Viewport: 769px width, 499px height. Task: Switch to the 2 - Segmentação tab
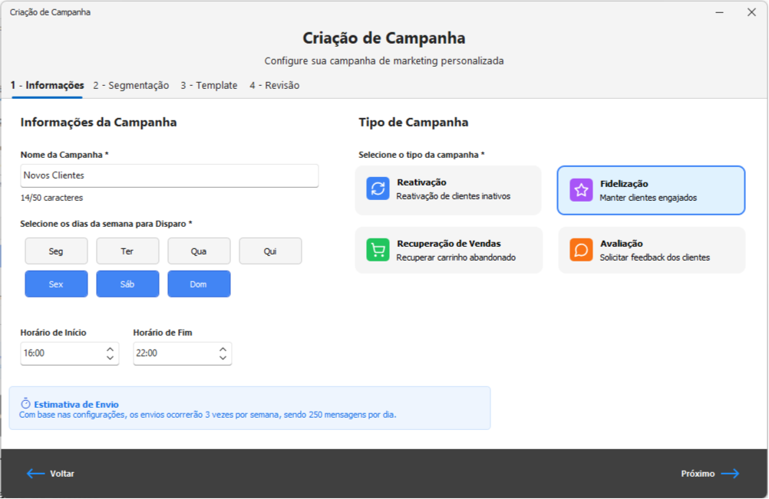point(131,86)
